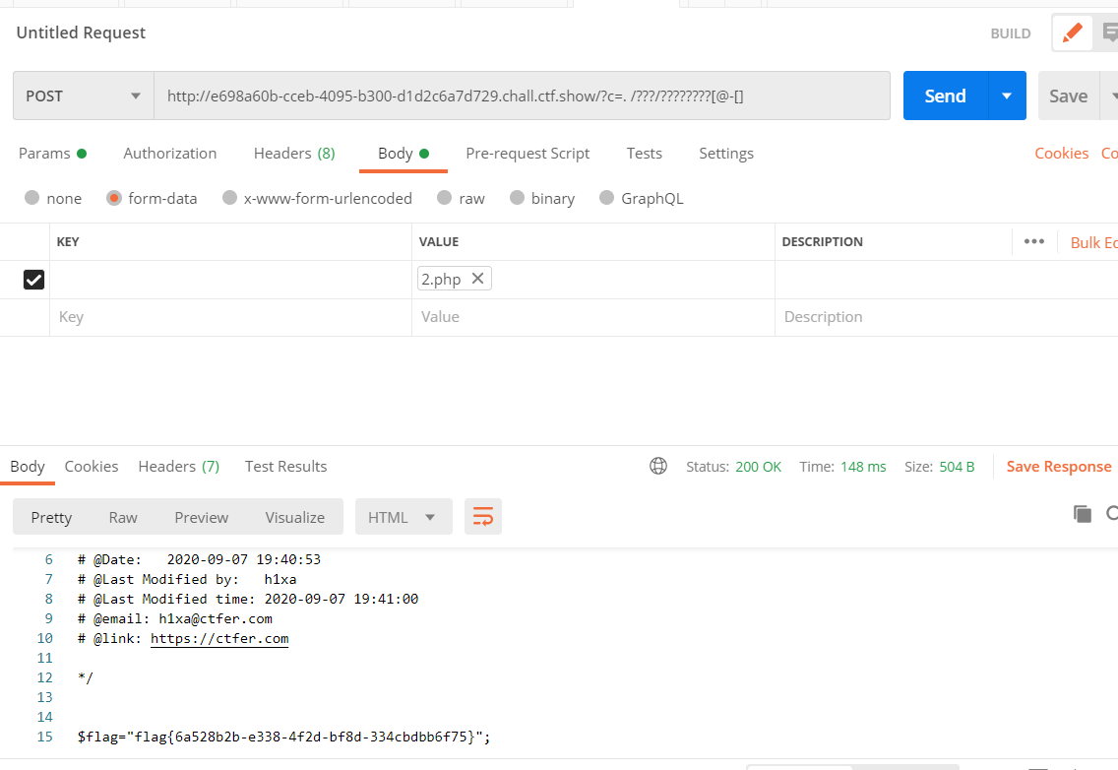Remove the 2.php file from the value

click(x=477, y=279)
